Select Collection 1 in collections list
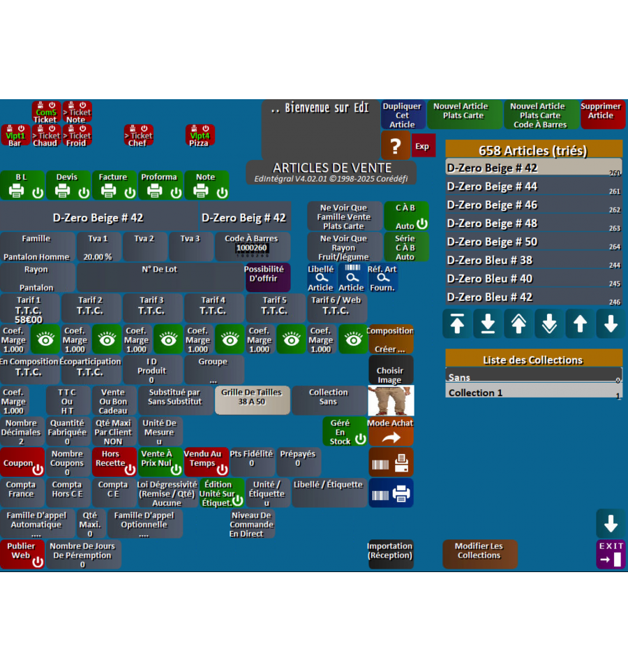Viewport: 628px width, 672px height. coord(533,393)
